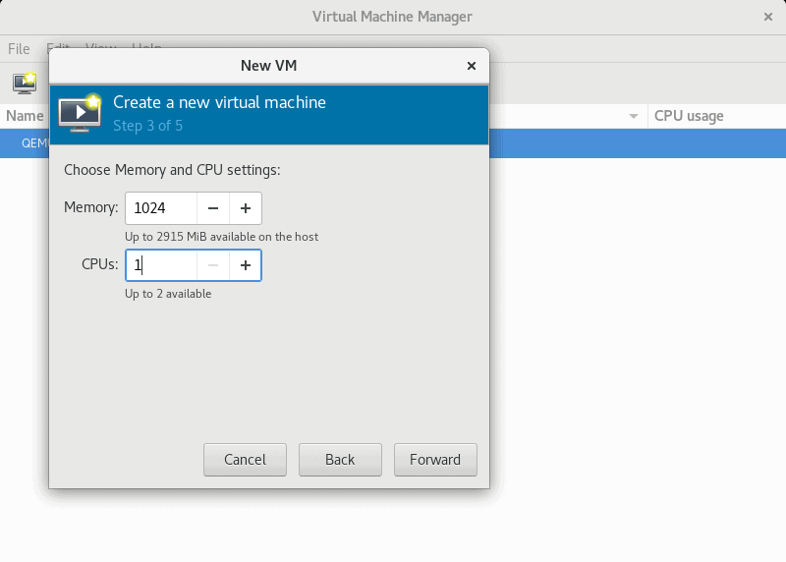Click the 'Step 3 of 5' text
The image size is (786, 562).
pyautogui.click(x=148, y=126)
